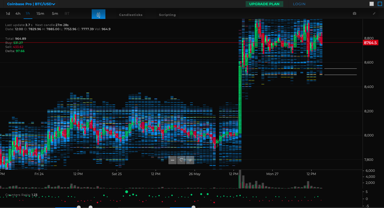Click the leftmost bottom slider handle

coord(79,207)
